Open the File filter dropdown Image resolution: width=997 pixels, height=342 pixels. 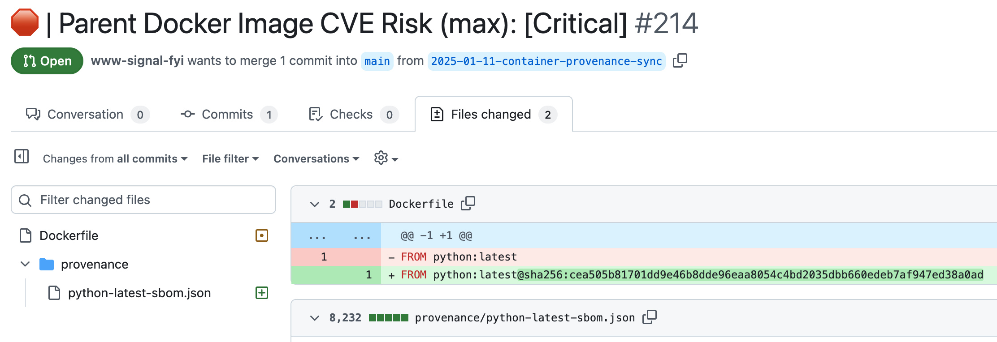(x=230, y=159)
